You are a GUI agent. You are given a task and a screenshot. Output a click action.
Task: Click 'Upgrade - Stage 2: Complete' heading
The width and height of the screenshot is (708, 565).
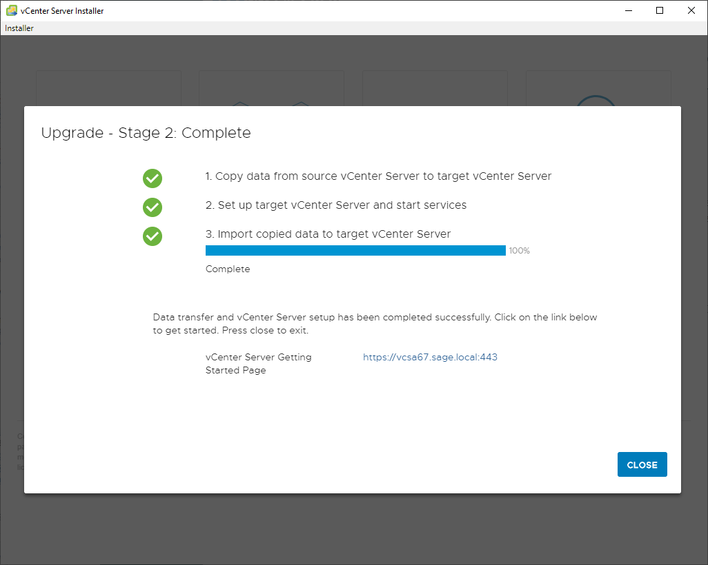[x=146, y=132]
